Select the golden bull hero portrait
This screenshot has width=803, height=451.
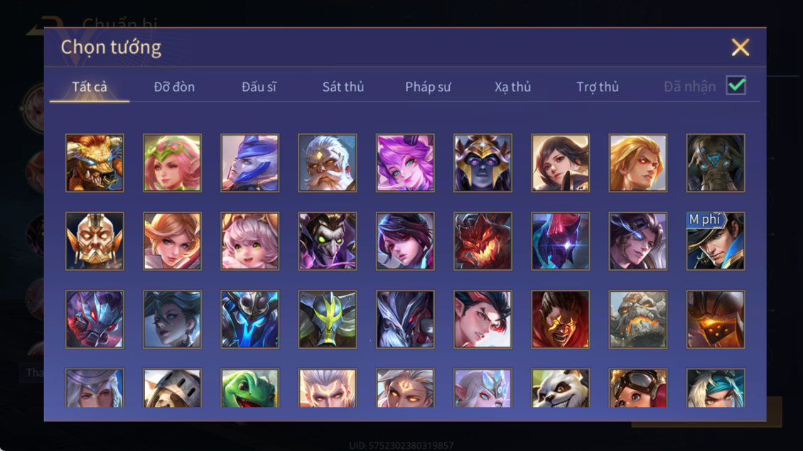pos(95,163)
